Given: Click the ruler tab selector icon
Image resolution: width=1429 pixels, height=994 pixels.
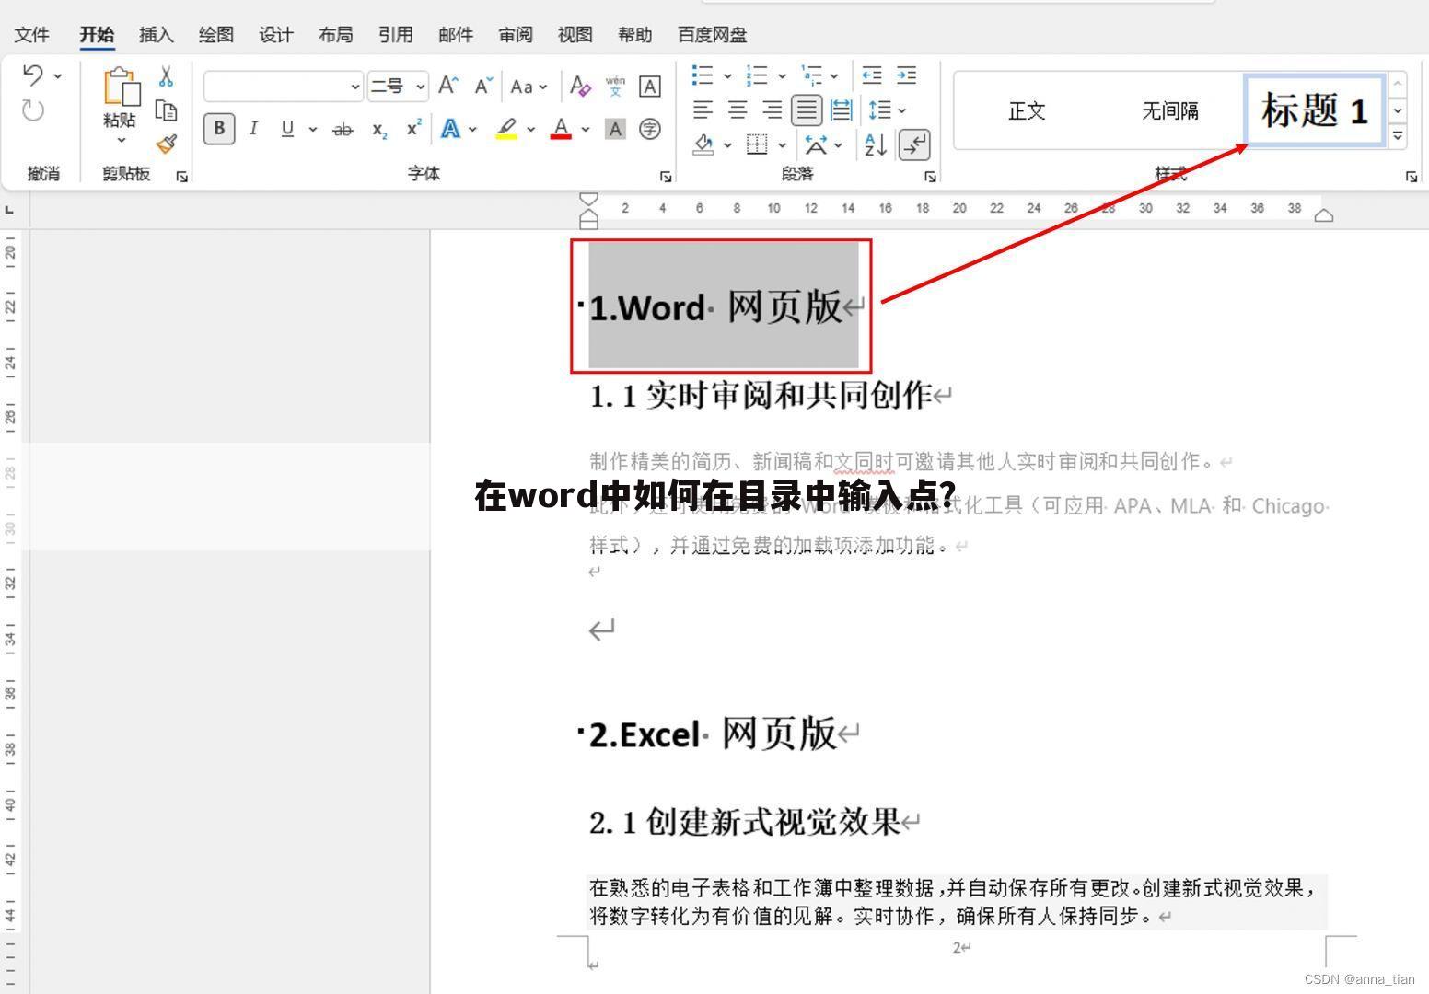Looking at the screenshot, I should click(9, 211).
